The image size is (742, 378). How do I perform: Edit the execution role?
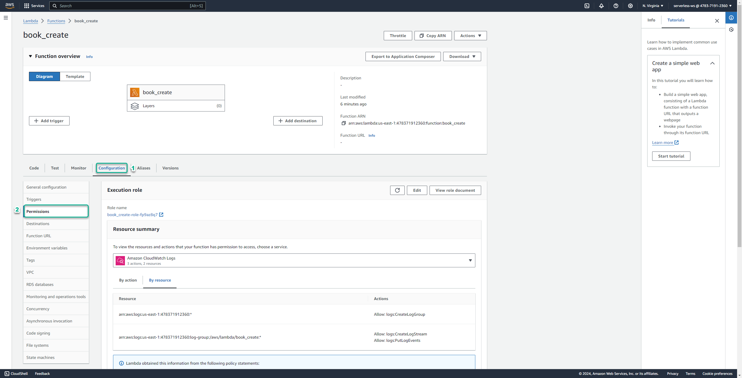[x=417, y=190]
